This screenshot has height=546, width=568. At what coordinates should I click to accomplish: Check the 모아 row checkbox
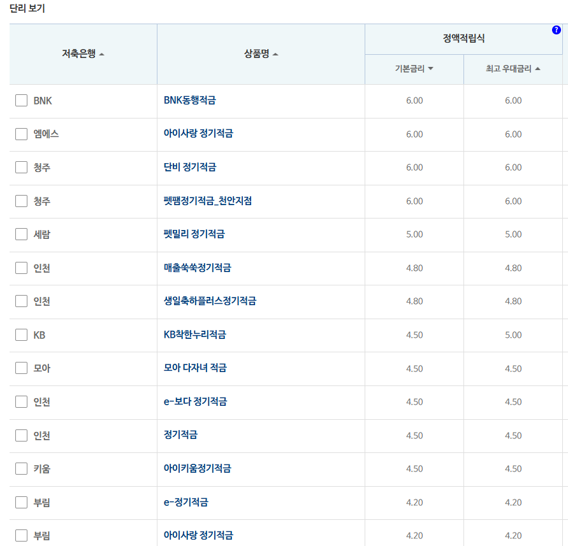click(22, 368)
